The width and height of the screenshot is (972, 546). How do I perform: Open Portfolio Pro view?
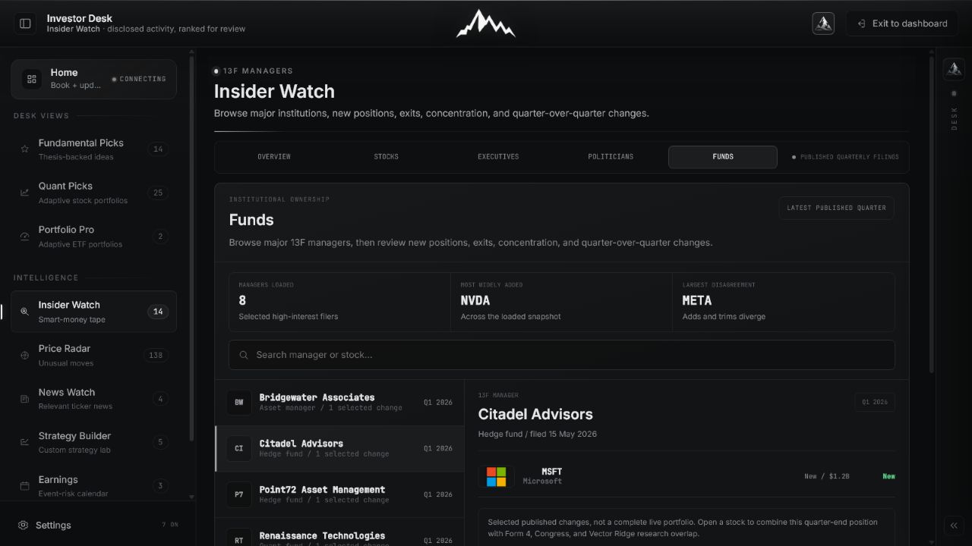click(93, 237)
